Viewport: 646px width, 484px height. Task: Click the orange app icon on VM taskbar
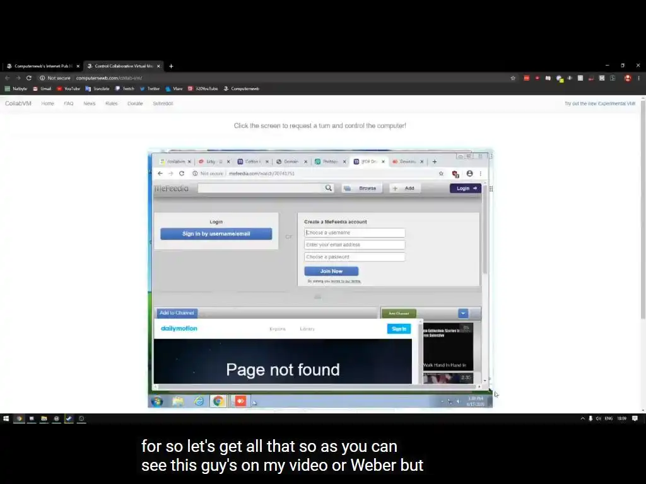[240, 401]
